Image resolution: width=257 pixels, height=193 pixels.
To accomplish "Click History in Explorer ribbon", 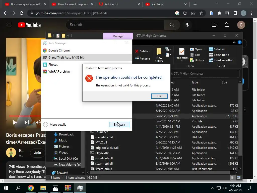I will click(197, 60).
